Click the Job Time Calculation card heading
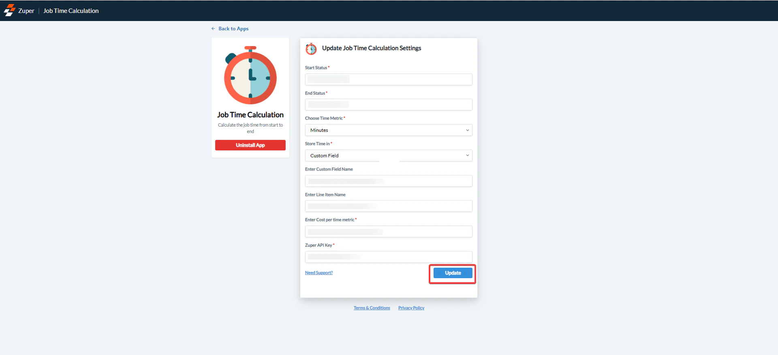 pyautogui.click(x=250, y=115)
